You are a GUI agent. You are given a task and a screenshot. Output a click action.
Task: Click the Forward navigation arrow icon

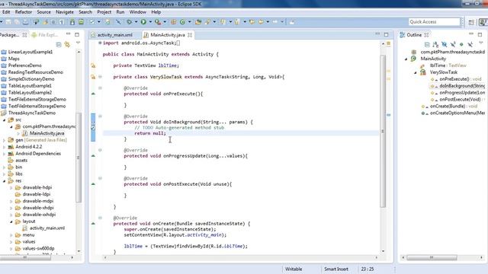pyautogui.click(x=274, y=22)
